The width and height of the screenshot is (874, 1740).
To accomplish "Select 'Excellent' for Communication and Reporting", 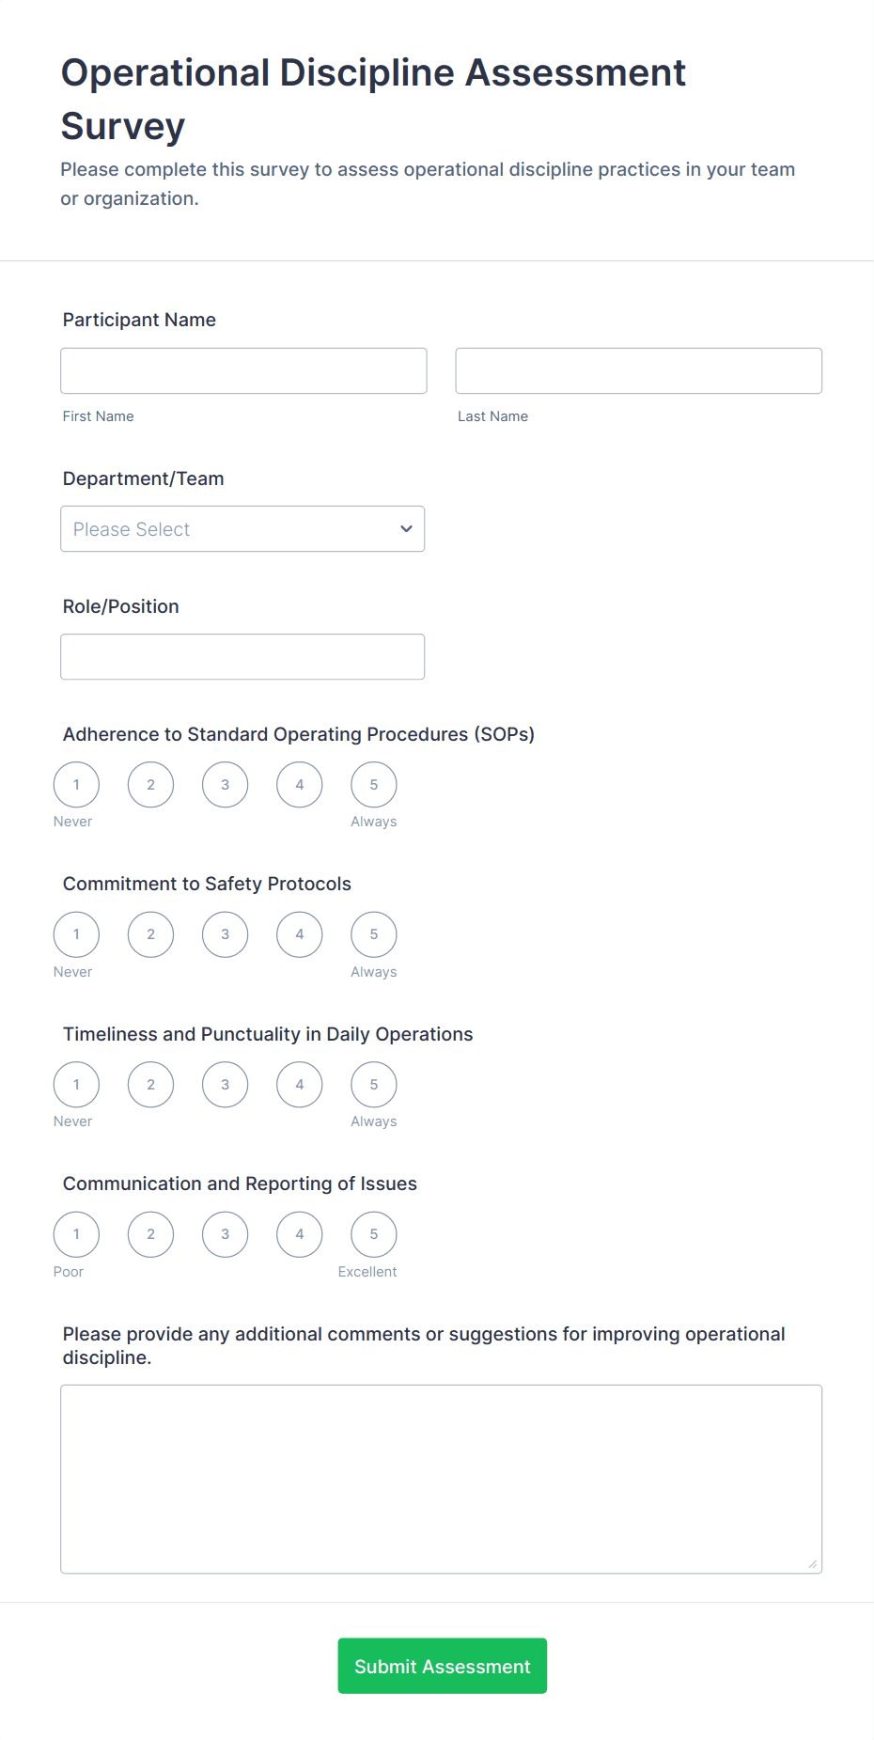I will (372, 1233).
